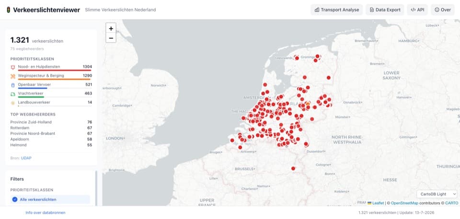
Task: Select Alle verkeerslichten filter option
Action: click(50, 199)
